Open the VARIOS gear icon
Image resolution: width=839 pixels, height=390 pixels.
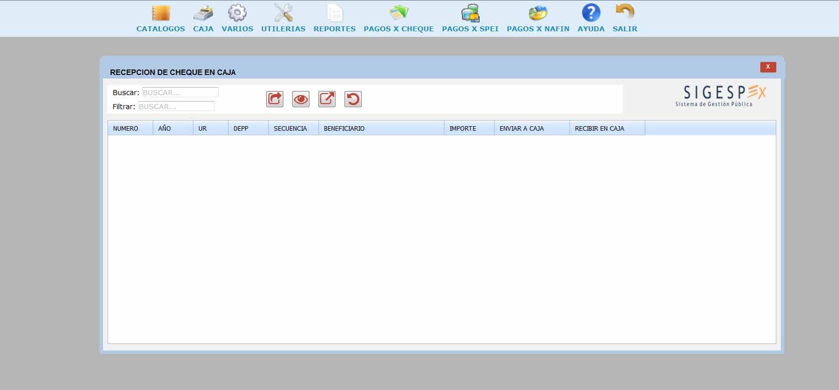pyautogui.click(x=237, y=13)
